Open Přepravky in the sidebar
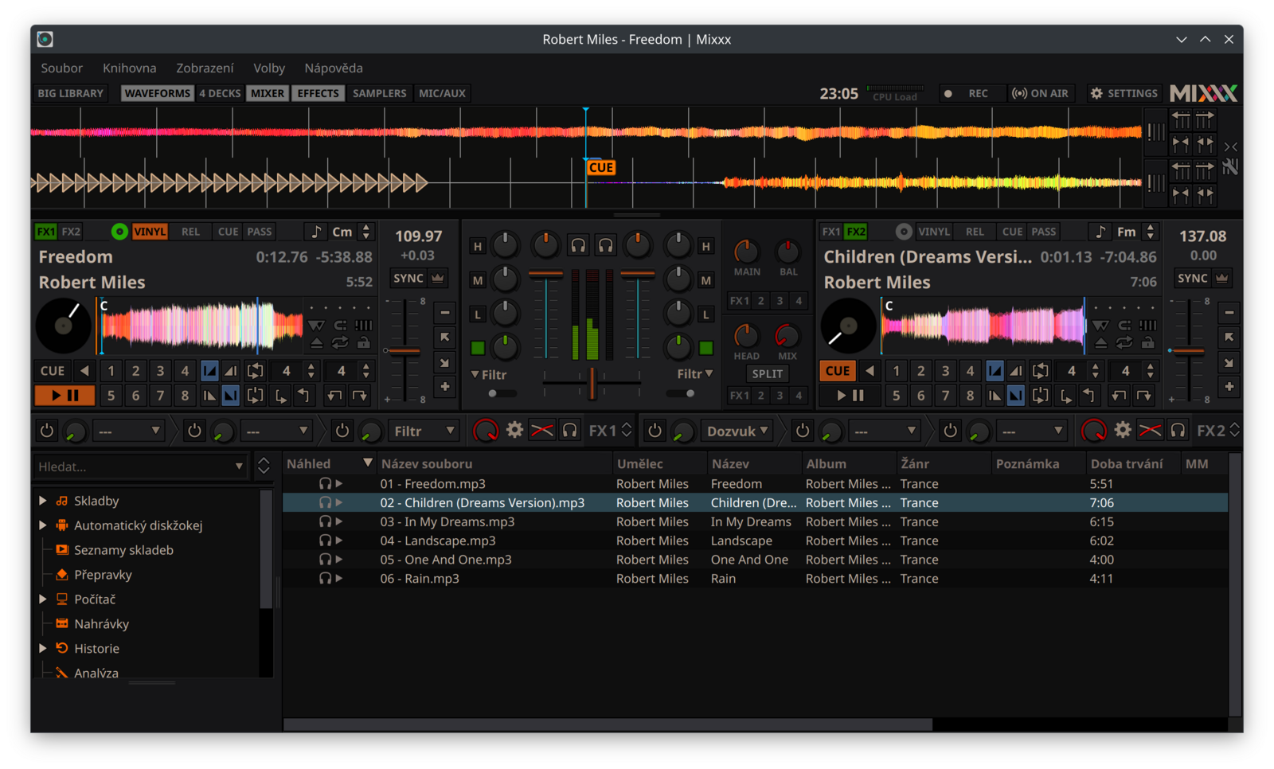This screenshot has height=769, width=1274. (103, 575)
